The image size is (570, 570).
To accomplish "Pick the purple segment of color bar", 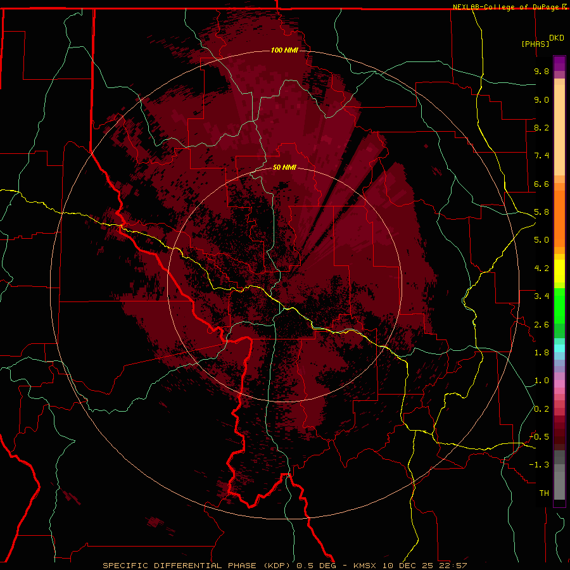I will [x=559, y=64].
